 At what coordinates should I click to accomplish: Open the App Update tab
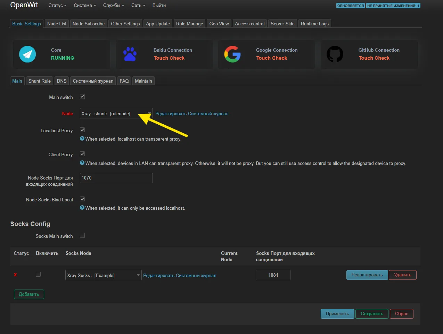(x=158, y=24)
